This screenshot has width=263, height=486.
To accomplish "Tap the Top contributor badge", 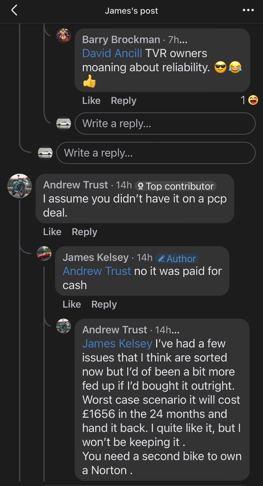I will coord(176,186).
